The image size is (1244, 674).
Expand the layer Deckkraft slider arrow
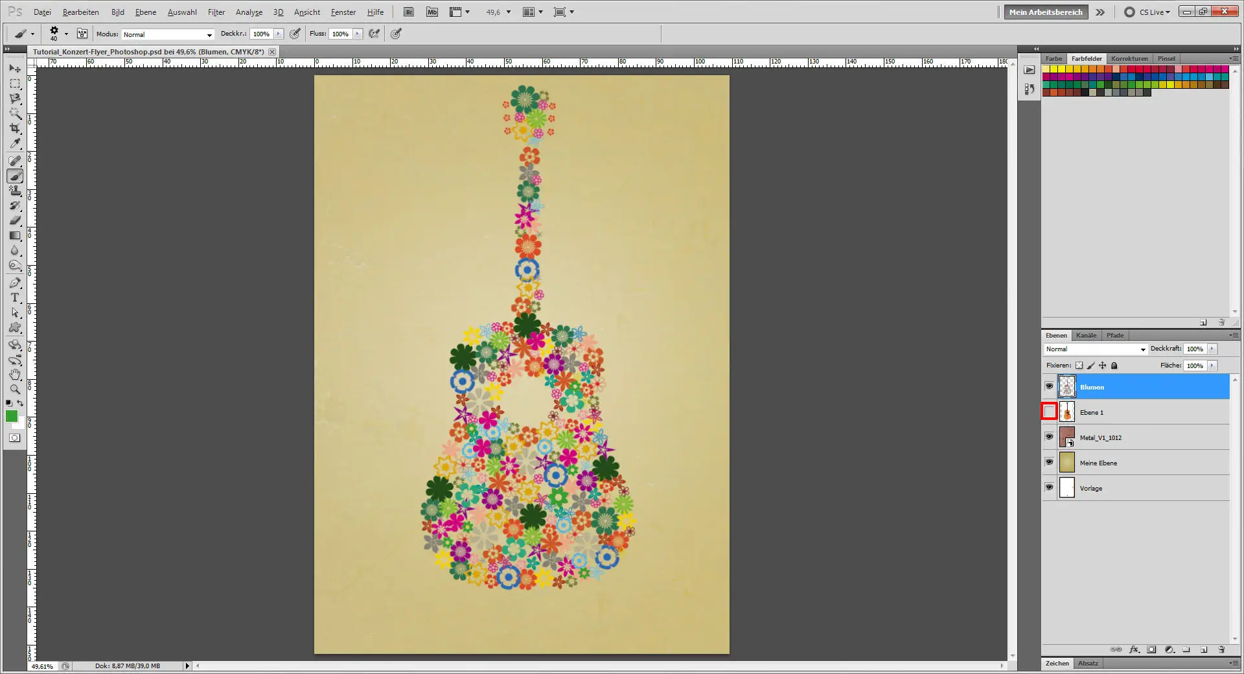[1212, 349]
